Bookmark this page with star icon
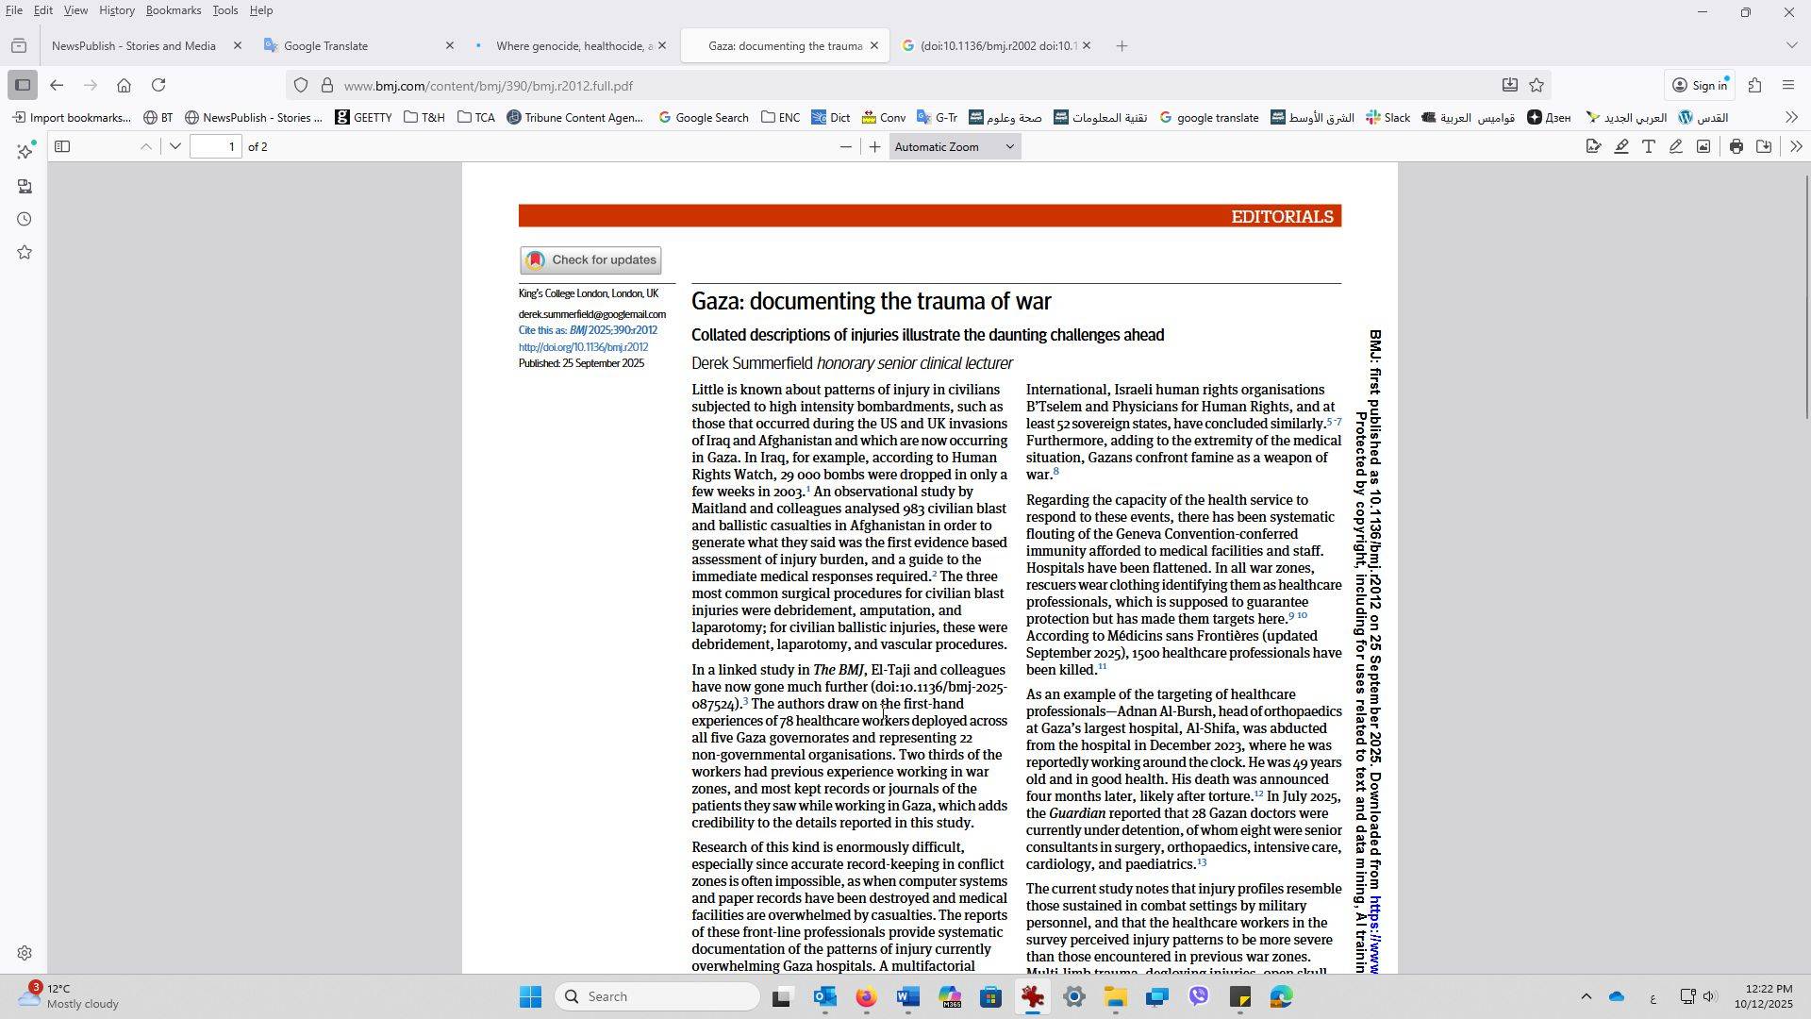Screen dimensions: 1811x1019 1537,86
